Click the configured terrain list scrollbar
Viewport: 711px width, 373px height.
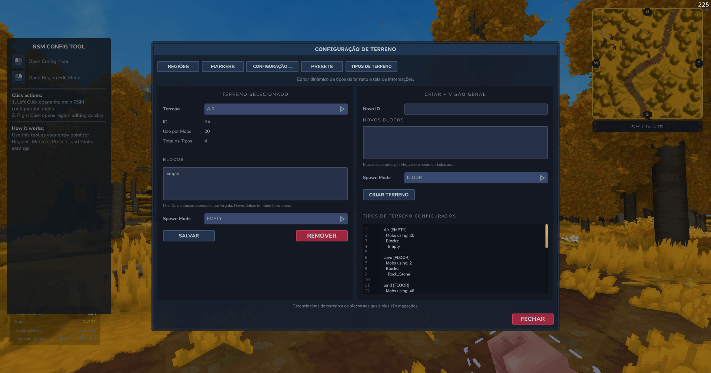coord(546,236)
